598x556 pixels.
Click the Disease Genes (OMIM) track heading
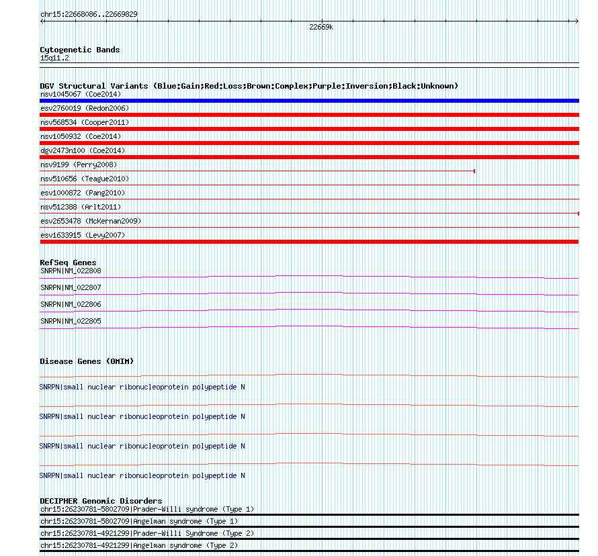pos(87,361)
